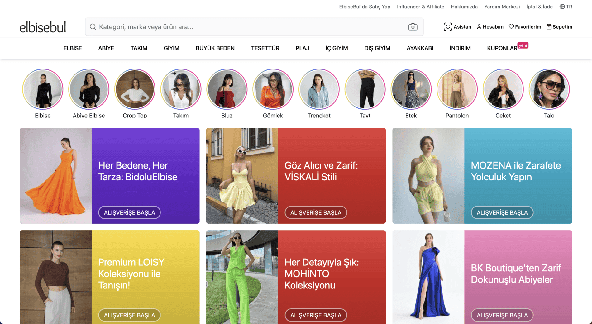
Task: Go to elbisebul home via logo
Action: tap(43, 27)
